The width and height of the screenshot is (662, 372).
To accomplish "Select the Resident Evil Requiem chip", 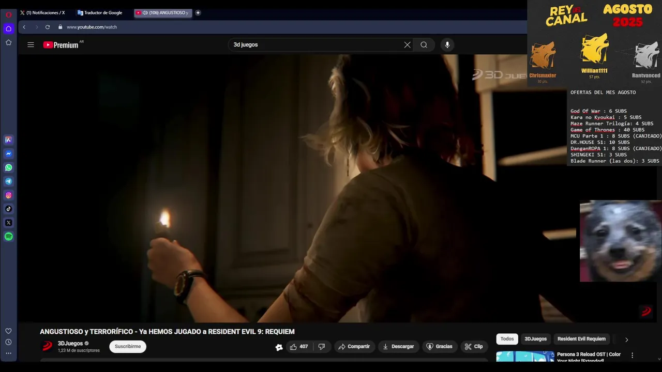I will click(x=581, y=339).
